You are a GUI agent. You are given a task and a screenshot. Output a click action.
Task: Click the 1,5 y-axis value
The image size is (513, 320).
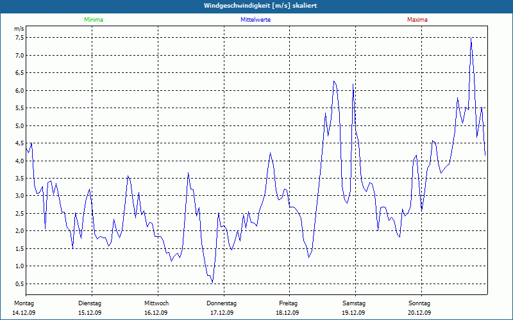20,248
